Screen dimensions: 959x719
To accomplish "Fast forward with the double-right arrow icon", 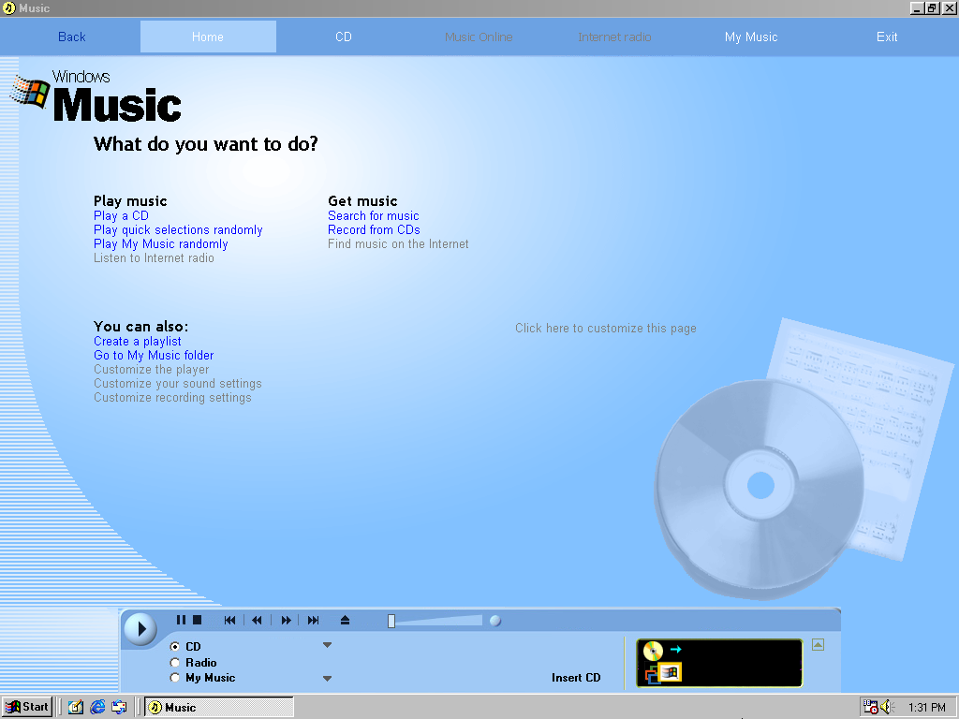I will pyautogui.click(x=286, y=620).
